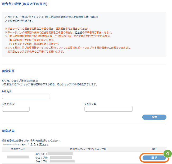Click current page number 1 in pagination
This screenshot has width=172, height=164.
click(28, 144)
